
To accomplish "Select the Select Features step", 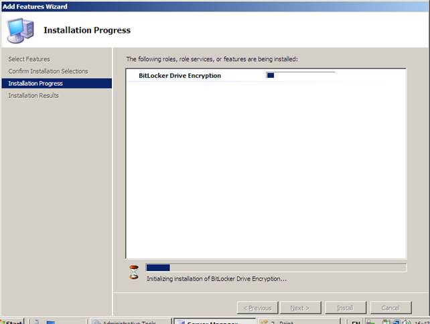I will (29, 59).
